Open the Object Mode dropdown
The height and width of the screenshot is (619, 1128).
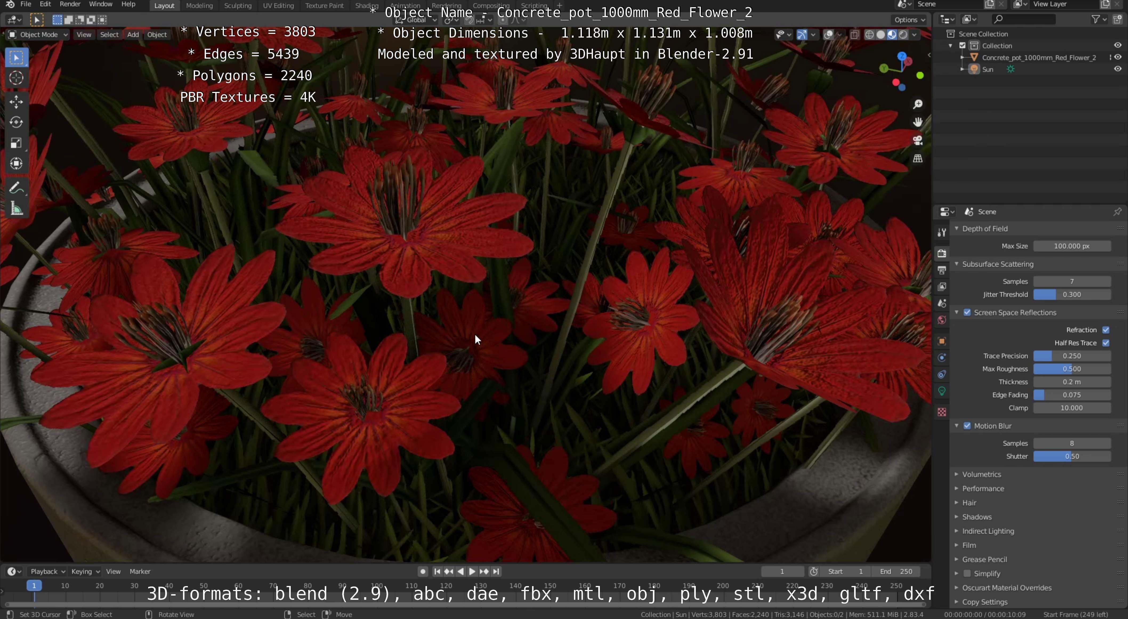click(x=38, y=35)
